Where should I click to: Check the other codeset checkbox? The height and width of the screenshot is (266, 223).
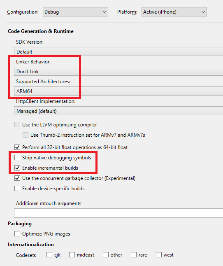point(106,255)
